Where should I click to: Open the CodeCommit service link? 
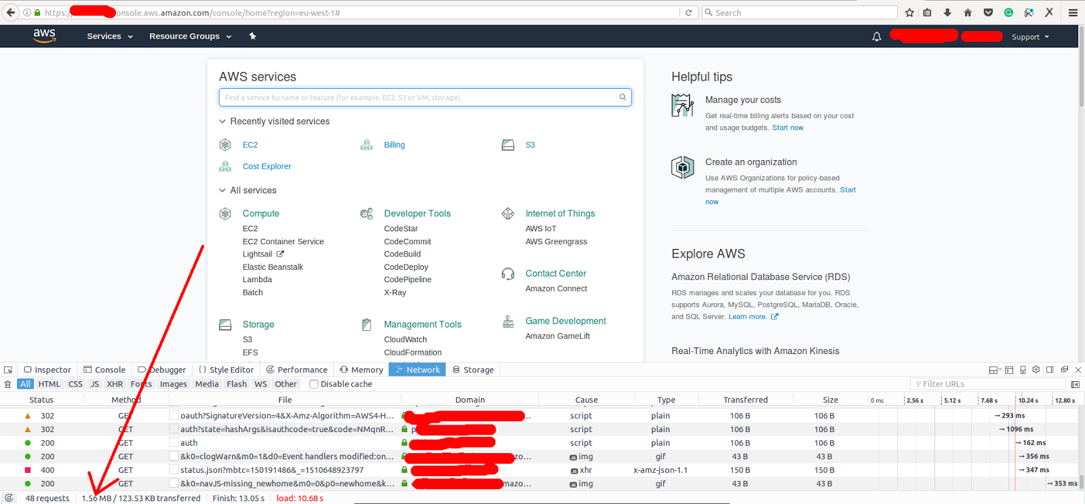click(408, 241)
